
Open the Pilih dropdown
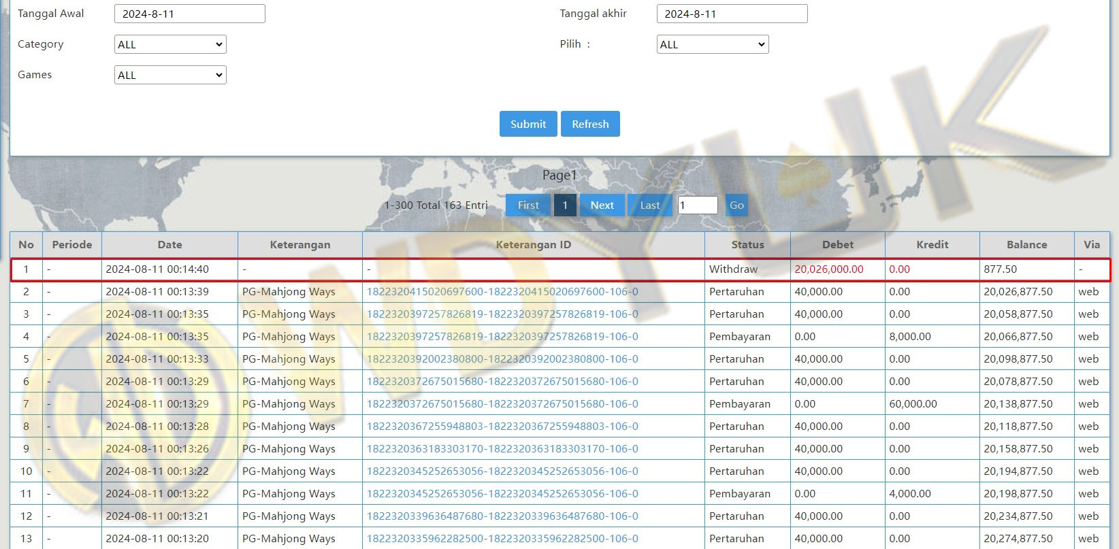(713, 44)
